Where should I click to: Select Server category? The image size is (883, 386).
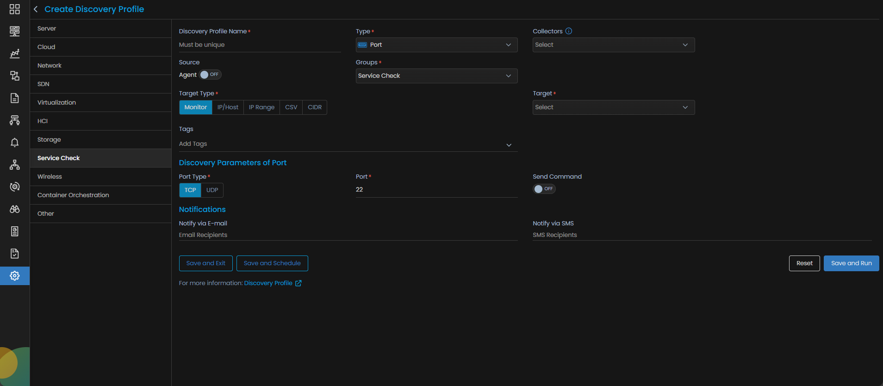100,29
